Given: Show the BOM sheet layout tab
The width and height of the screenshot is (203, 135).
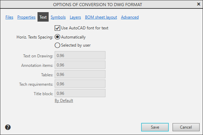Looking at the screenshot, I should (x=101, y=17).
